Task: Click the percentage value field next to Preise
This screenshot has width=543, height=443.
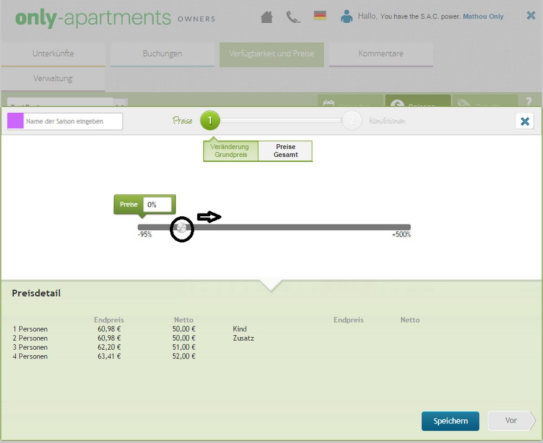Action: pyautogui.click(x=157, y=204)
